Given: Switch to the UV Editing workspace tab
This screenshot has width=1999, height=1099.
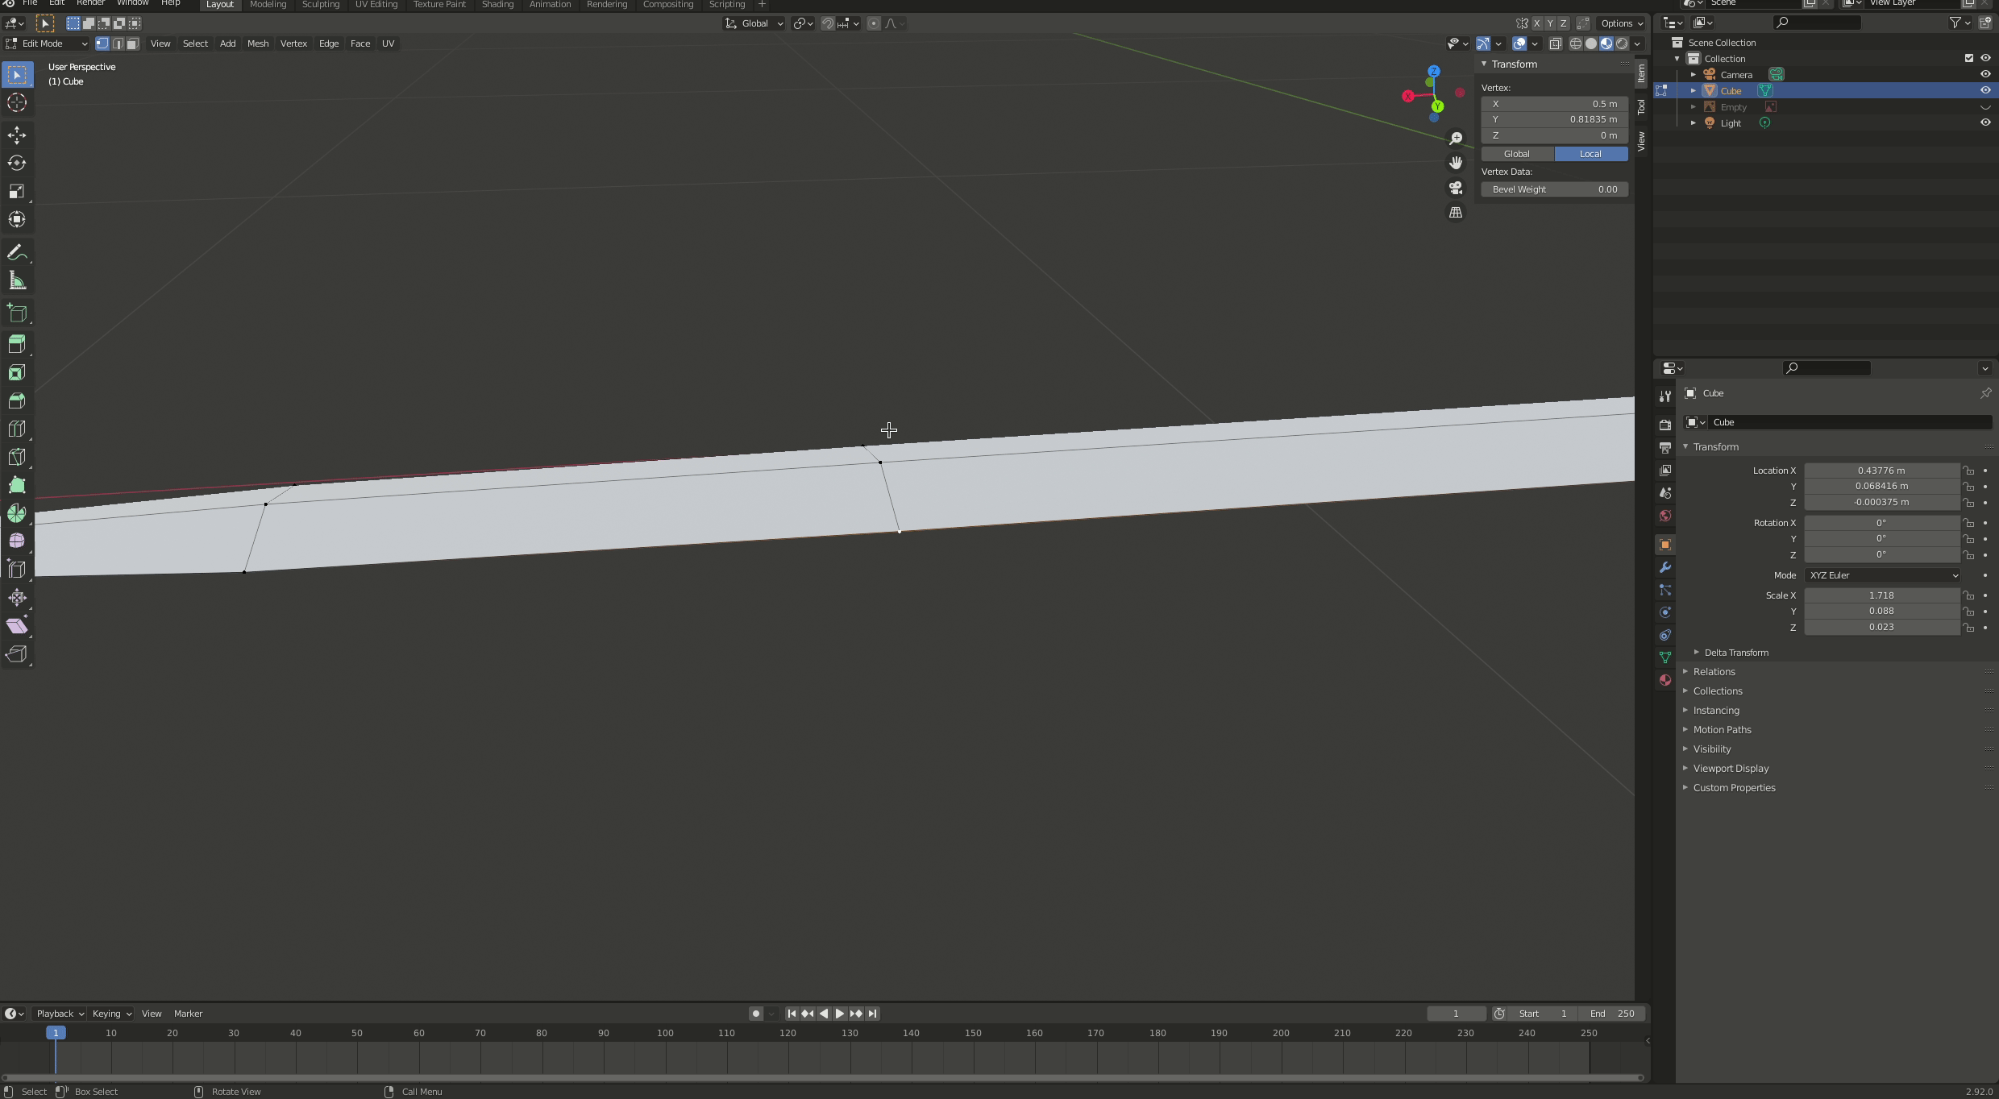Looking at the screenshot, I should [376, 4].
